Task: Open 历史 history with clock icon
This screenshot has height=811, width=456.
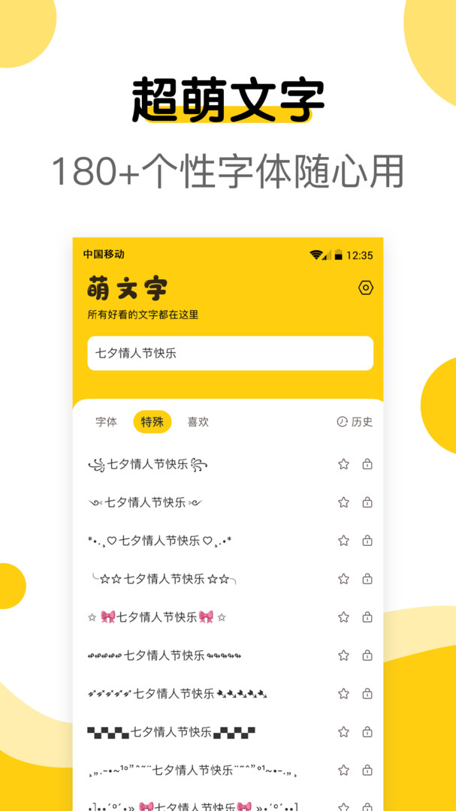Action: 355,422
